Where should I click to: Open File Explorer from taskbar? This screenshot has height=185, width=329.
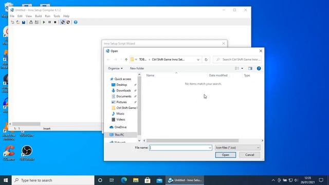(136, 180)
